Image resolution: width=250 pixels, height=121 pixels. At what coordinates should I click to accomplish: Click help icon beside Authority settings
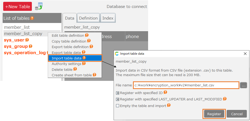click(84, 63)
